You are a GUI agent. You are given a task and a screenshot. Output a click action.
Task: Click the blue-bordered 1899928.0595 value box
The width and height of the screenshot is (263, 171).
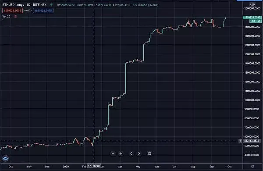click(x=43, y=11)
